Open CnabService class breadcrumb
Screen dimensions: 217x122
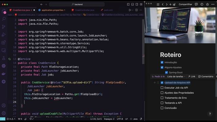[91, 15]
